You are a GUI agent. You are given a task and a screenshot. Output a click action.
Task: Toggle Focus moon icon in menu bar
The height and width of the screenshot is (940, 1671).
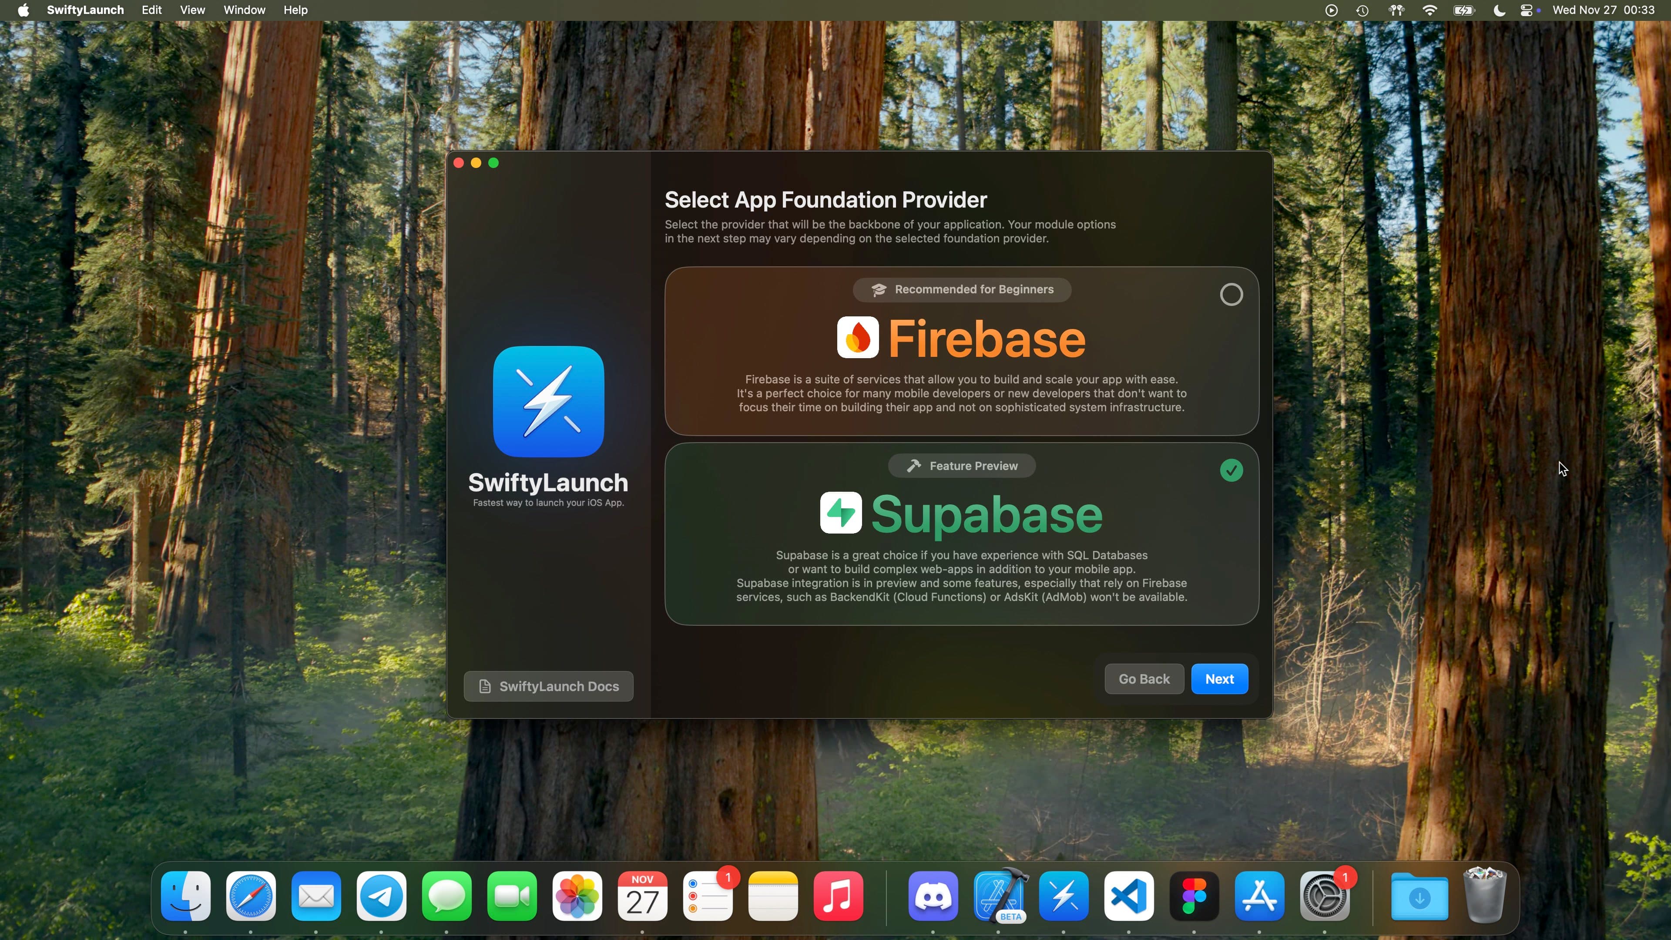pos(1499,10)
